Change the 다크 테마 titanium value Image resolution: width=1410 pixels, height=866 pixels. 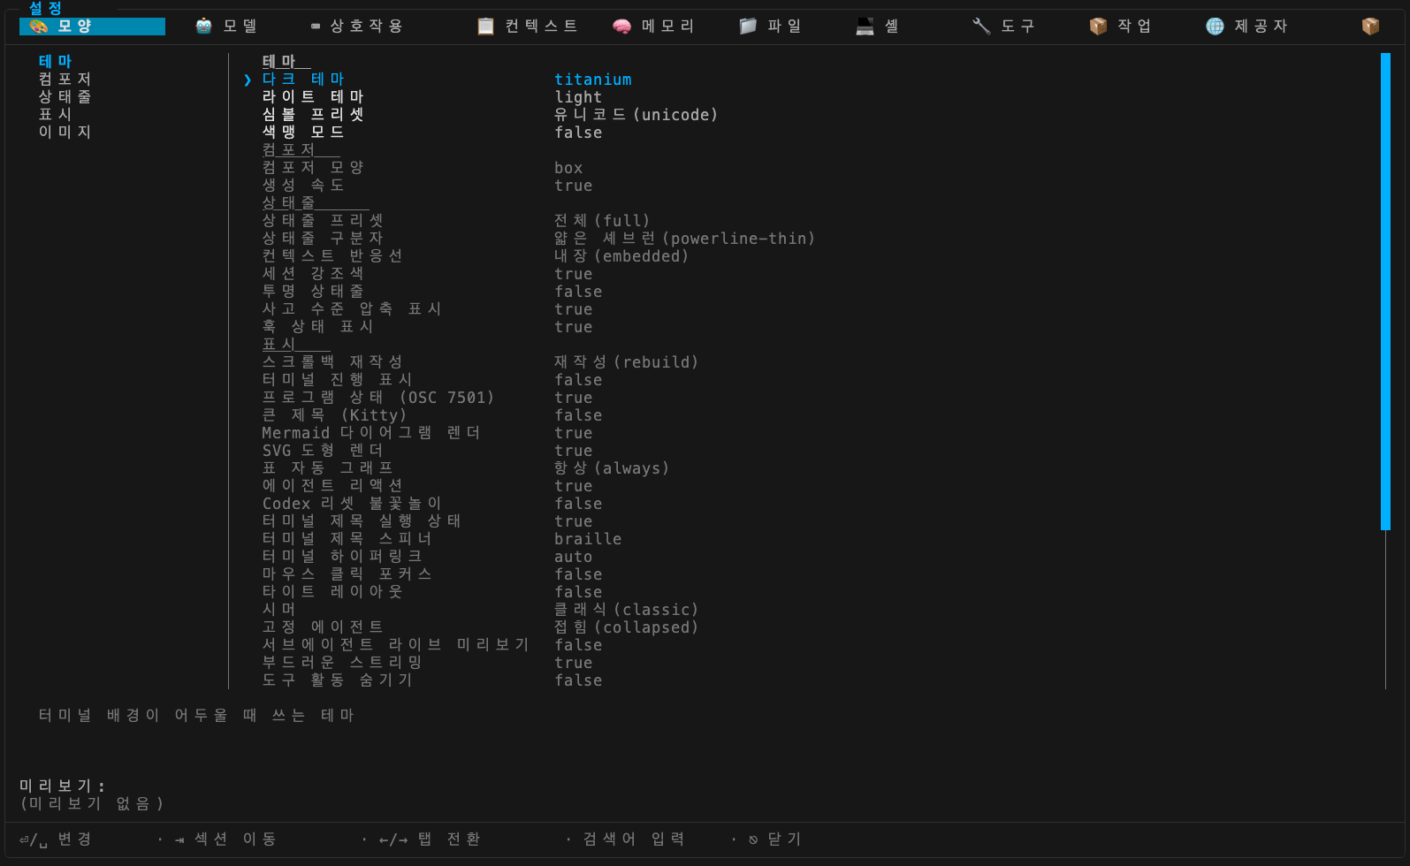(593, 80)
